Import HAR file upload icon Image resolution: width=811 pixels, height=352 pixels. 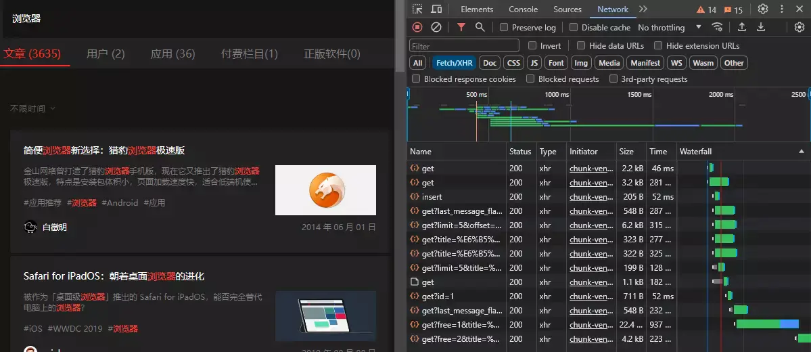[742, 28]
